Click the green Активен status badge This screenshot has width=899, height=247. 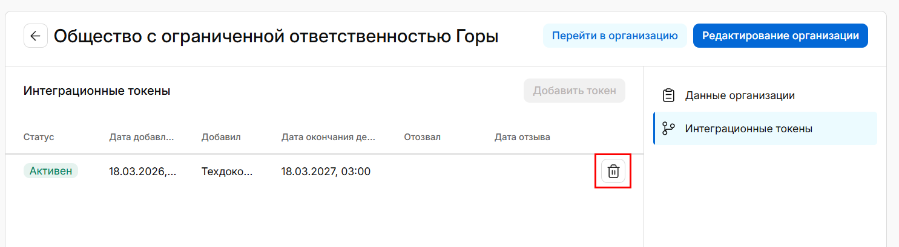tap(51, 171)
